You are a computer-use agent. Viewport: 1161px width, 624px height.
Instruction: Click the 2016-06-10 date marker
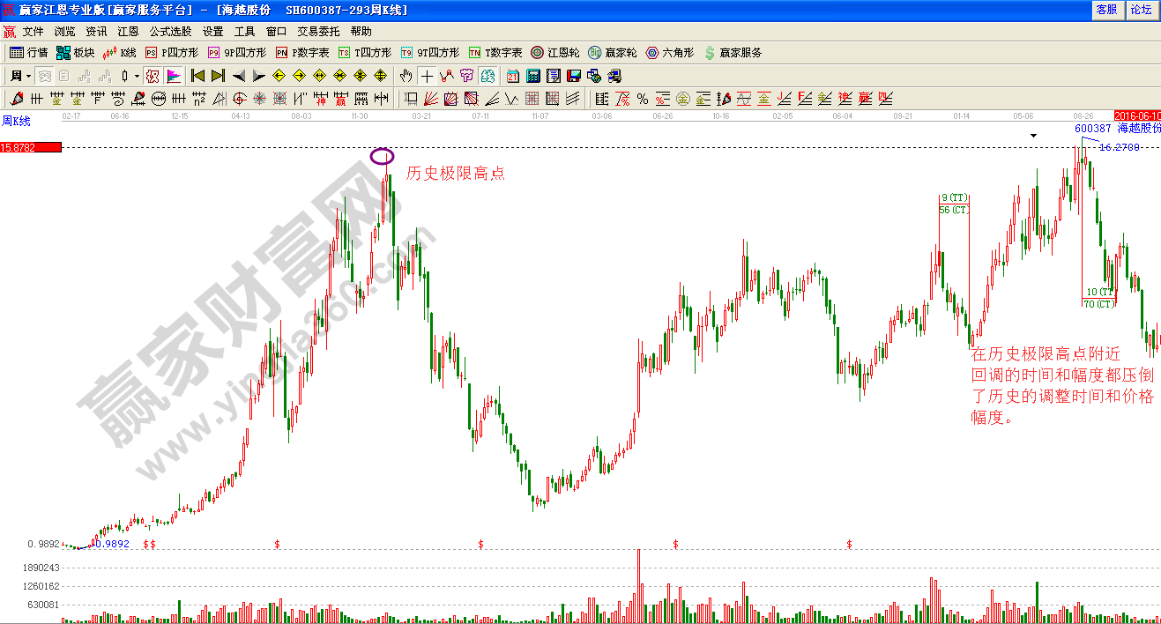click(x=1137, y=115)
